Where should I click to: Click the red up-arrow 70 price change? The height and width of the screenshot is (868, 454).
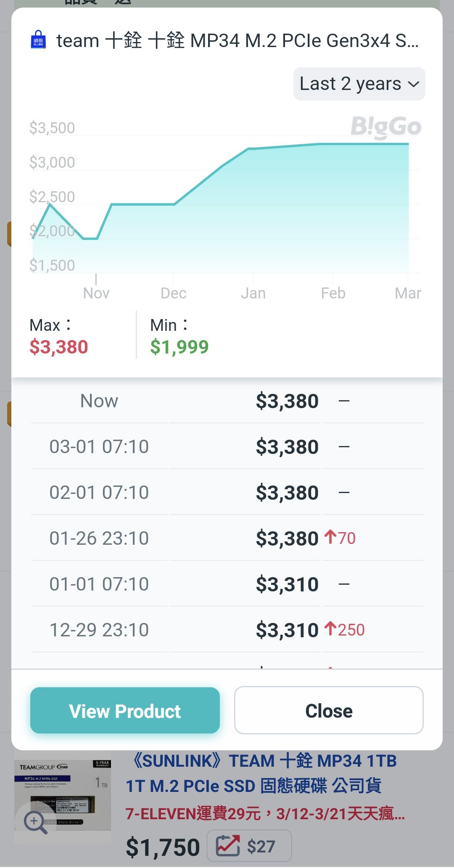click(340, 538)
